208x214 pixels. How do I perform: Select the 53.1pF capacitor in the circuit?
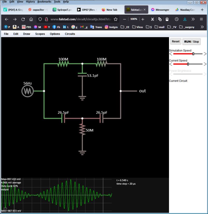coord(82,75)
